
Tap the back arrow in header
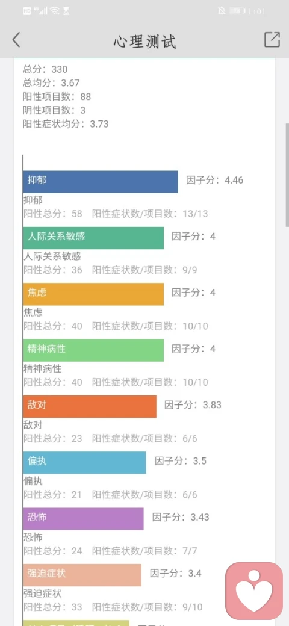(x=16, y=40)
